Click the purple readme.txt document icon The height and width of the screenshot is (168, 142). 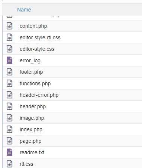9,152
